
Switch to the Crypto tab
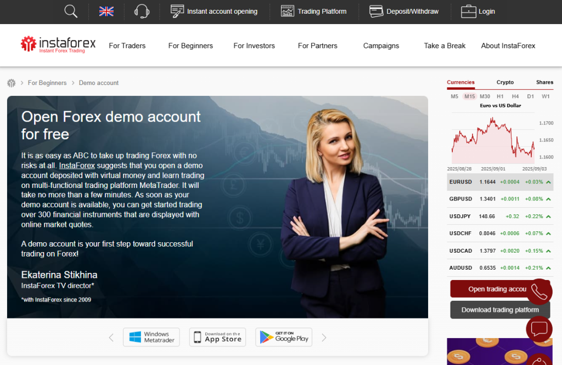coord(505,82)
